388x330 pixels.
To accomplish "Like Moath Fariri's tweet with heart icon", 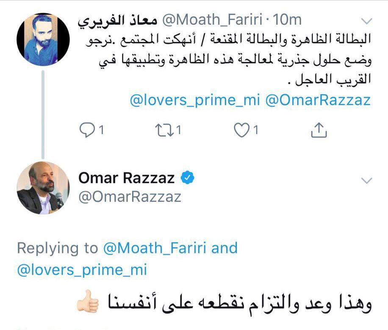I will click(x=241, y=131).
